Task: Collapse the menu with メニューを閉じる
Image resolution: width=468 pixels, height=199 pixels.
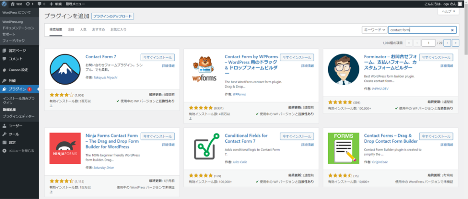Action: click(19, 151)
